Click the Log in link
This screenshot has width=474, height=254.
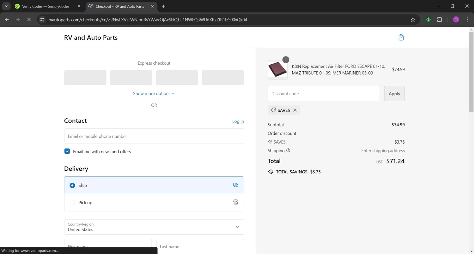(x=238, y=121)
